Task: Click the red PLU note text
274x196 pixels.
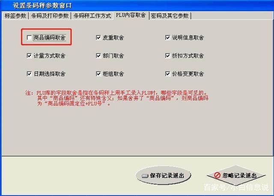Action: tap(117, 98)
